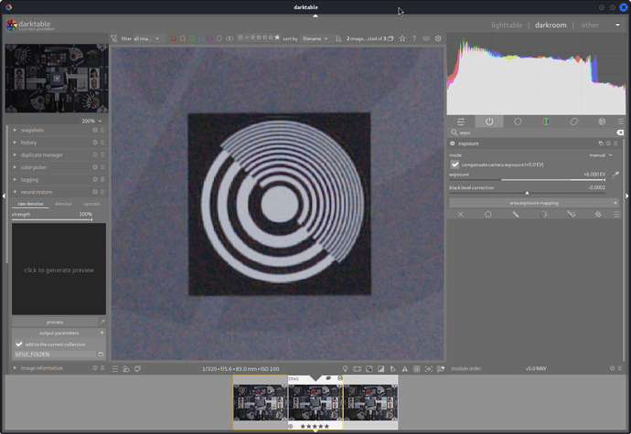This screenshot has height=434, width=631.
Task: Open the effect modules group
Action: click(602, 122)
